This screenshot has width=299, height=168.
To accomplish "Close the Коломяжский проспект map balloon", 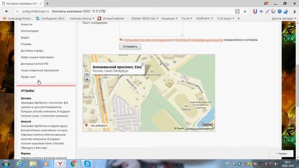I will click(142, 64).
